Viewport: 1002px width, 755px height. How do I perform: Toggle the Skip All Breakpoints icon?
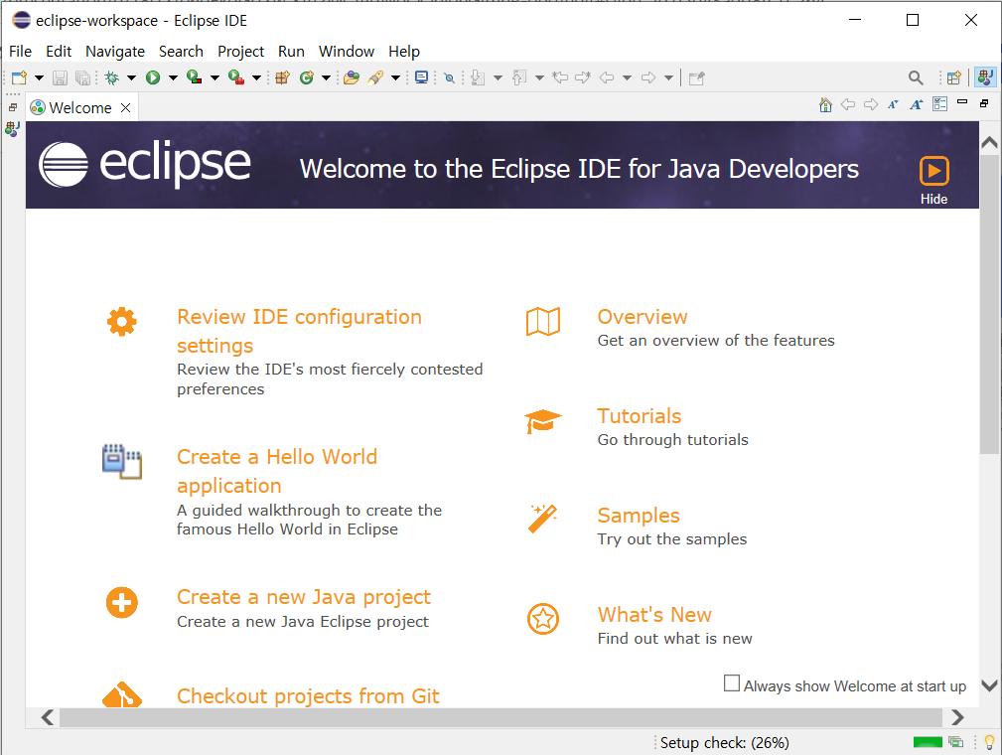click(450, 78)
